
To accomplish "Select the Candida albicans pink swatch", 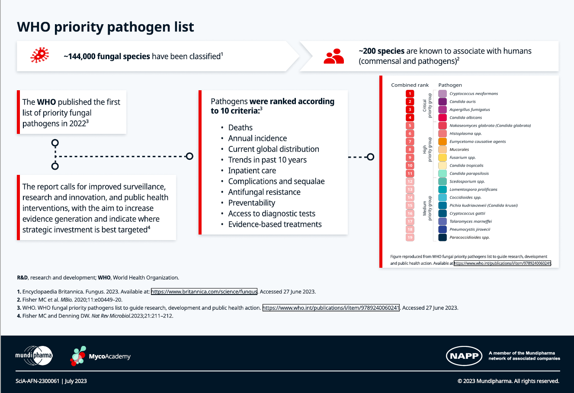I will 442,117.
